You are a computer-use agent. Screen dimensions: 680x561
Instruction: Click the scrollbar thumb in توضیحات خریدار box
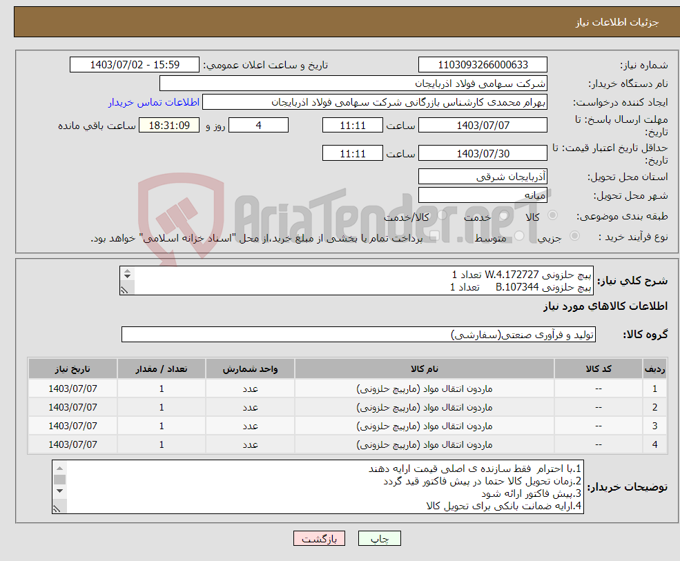pos(59,480)
